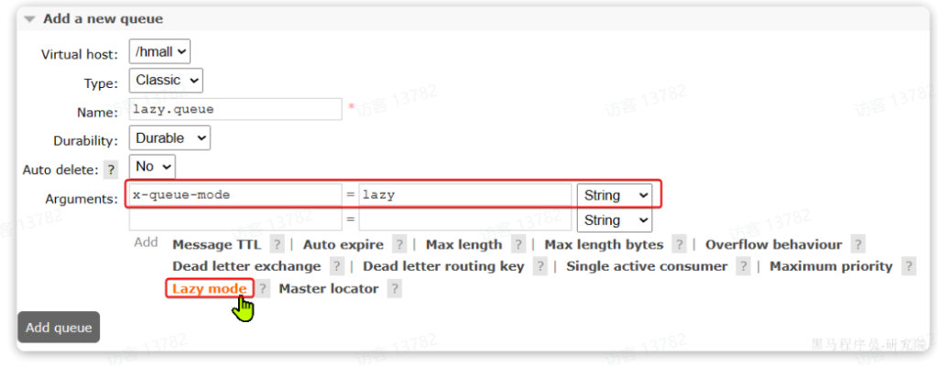Screen dimensions: 938x367
Task: Click the Master locator argument link
Action: [x=328, y=288]
